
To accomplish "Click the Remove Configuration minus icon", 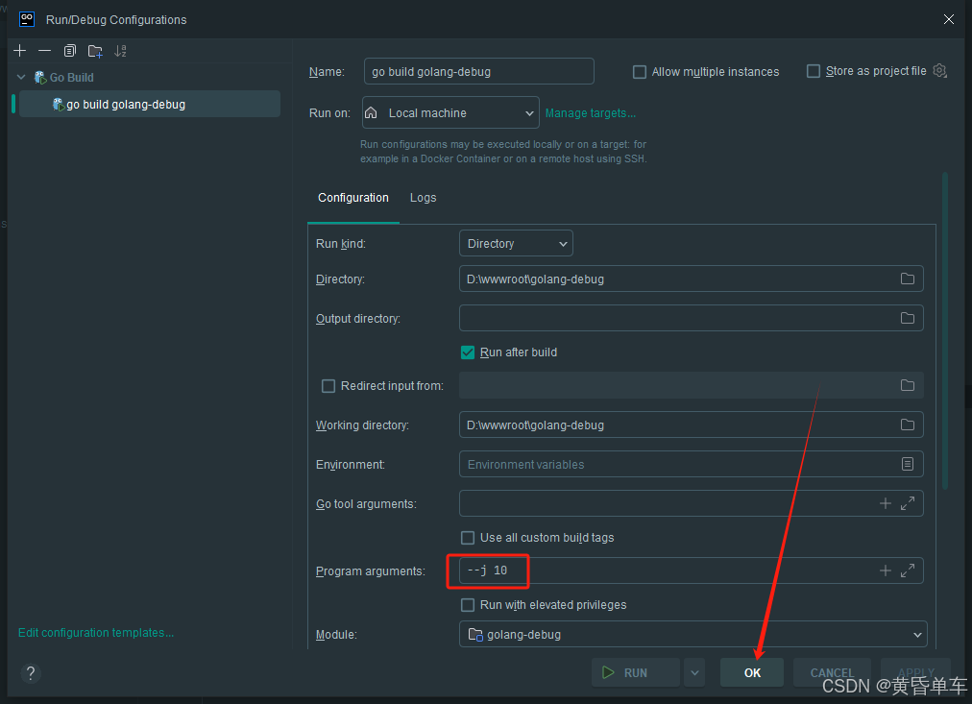I will point(44,51).
